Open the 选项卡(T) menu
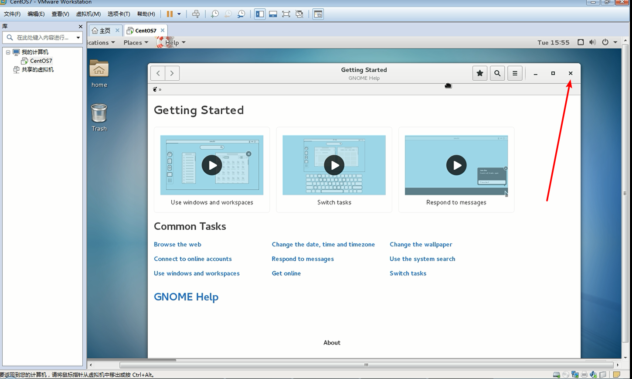The width and height of the screenshot is (632, 379). pyautogui.click(x=119, y=14)
